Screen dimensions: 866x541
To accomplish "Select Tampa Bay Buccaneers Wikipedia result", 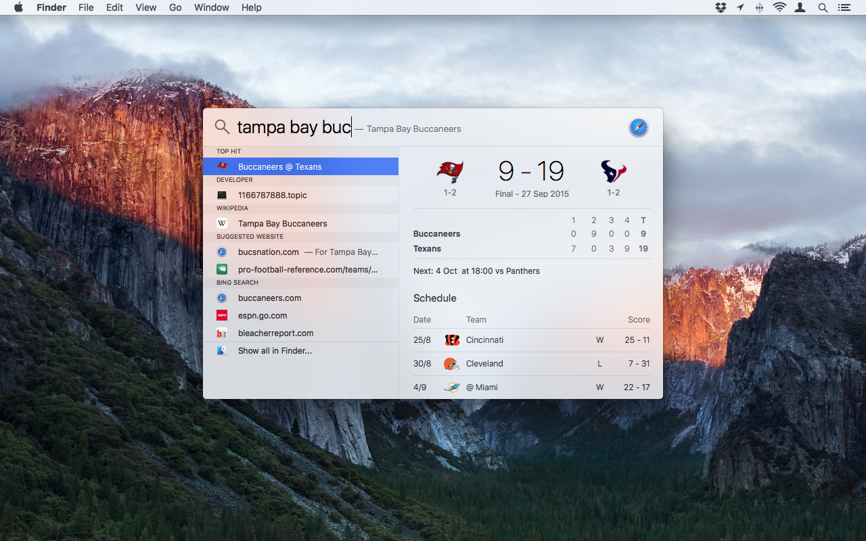I will 300,223.
